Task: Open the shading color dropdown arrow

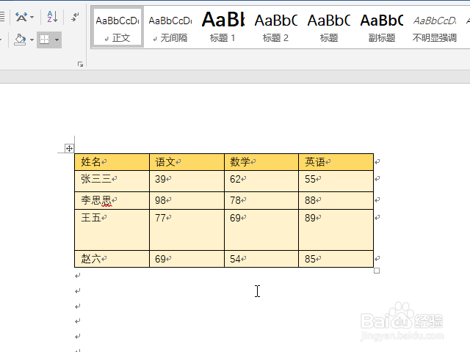Action: 32,40
